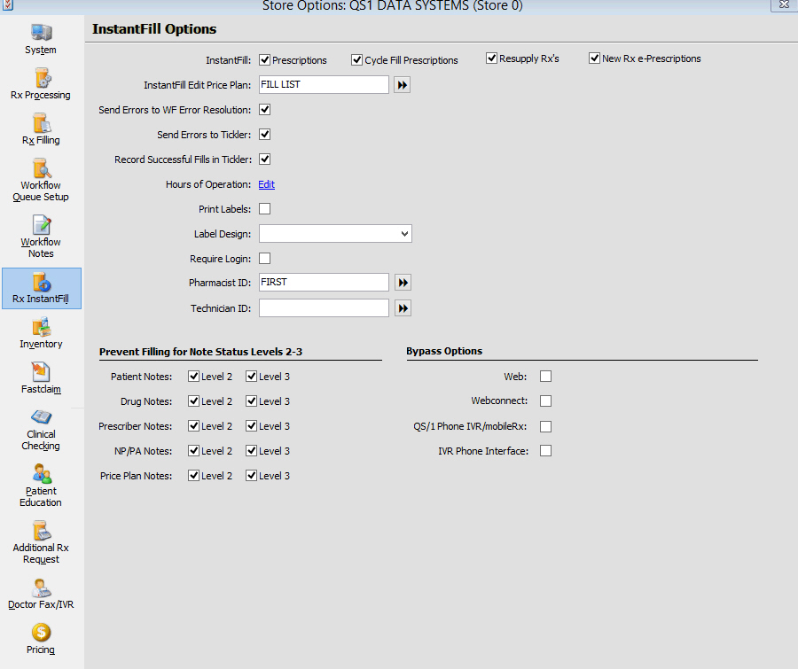Uncheck Drug Notes Level 2

tap(193, 401)
